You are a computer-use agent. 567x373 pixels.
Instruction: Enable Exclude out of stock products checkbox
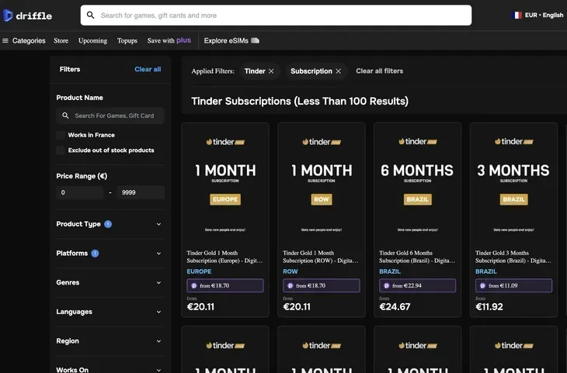[61, 150]
